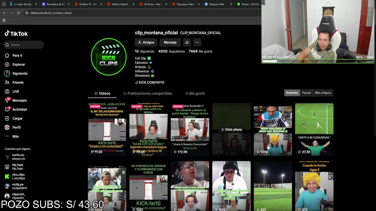Open the three-dot profile options

(x=197, y=42)
